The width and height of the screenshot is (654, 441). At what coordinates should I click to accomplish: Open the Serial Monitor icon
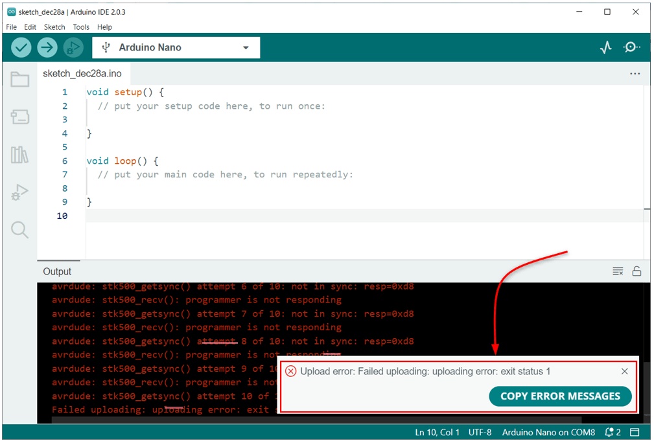click(632, 47)
